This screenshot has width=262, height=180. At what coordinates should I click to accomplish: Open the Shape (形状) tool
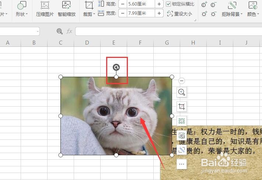(22, 5)
